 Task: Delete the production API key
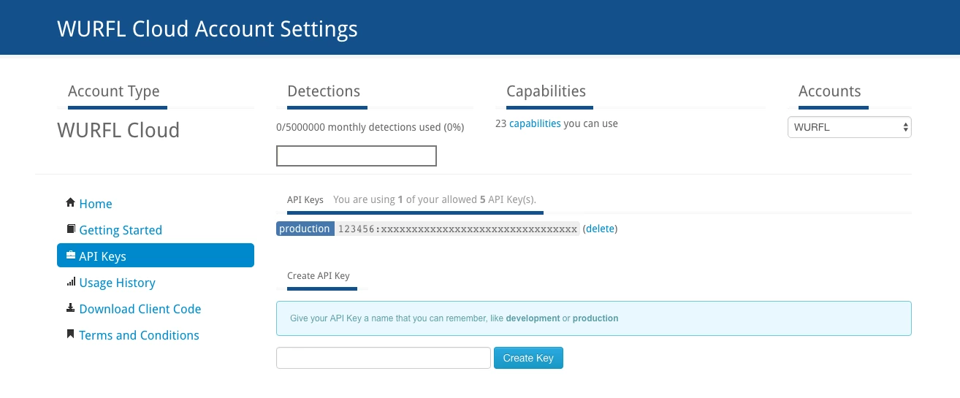click(601, 229)
